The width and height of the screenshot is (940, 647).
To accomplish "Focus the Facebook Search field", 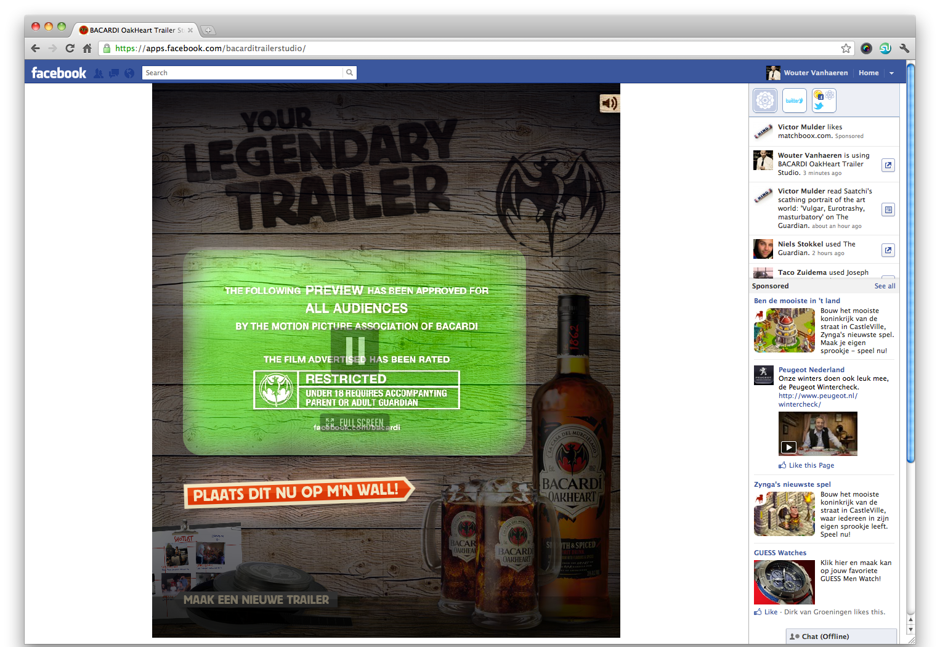I will tap(243, 73).
